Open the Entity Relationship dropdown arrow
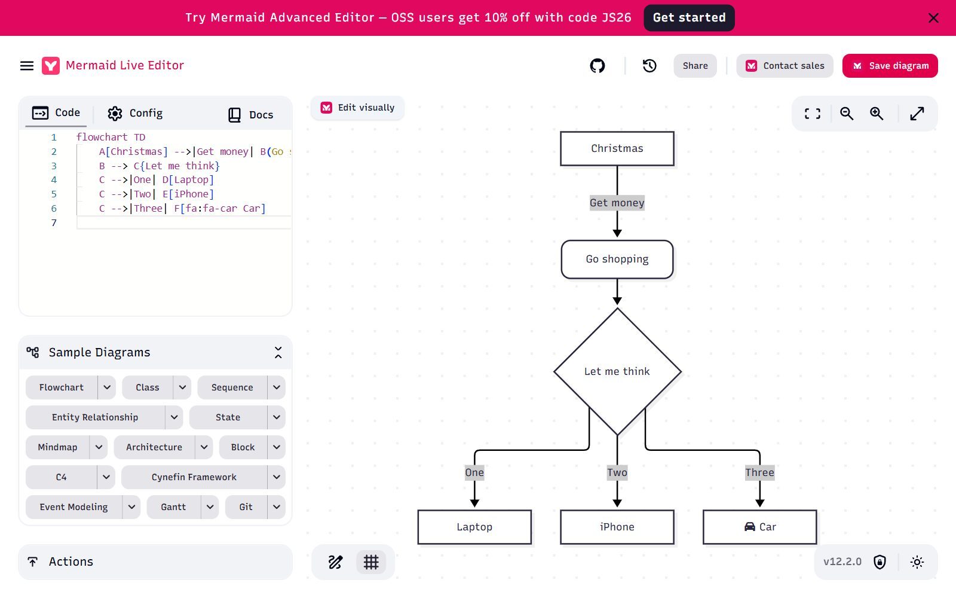 [174, 417]
